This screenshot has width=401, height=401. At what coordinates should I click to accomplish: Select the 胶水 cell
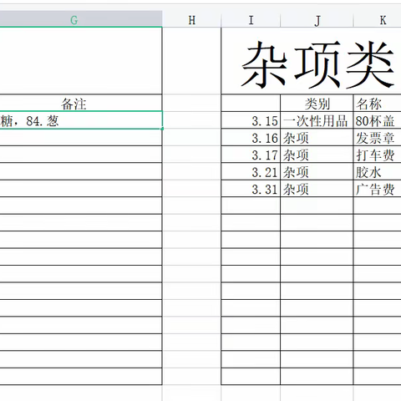[x=378, y=171]
